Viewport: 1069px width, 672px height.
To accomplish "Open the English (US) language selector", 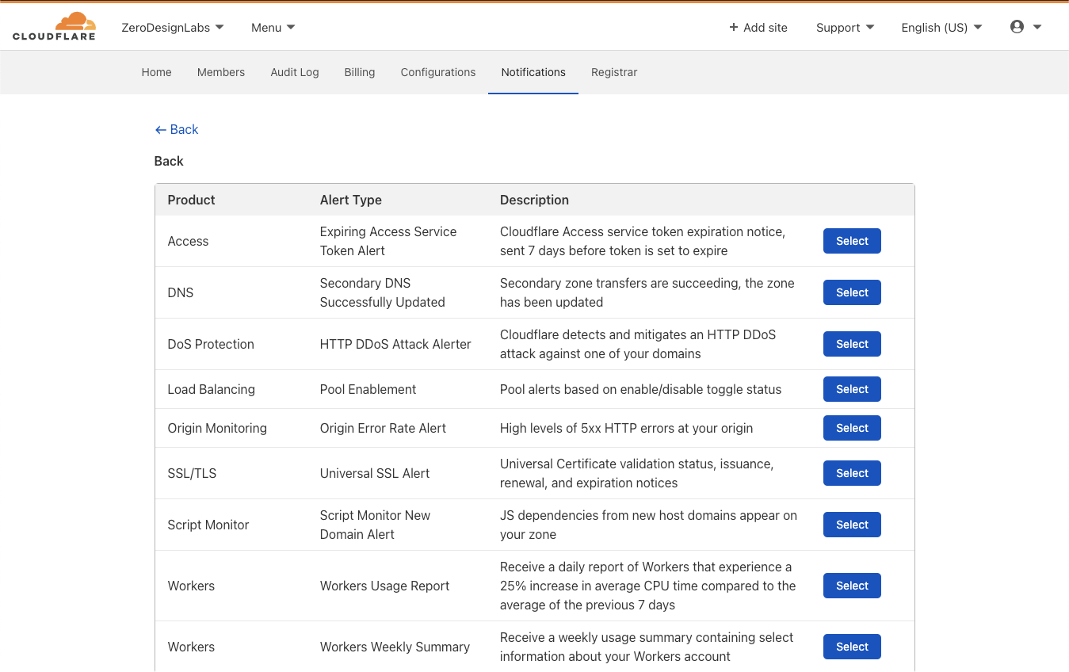I will point(941,28).
